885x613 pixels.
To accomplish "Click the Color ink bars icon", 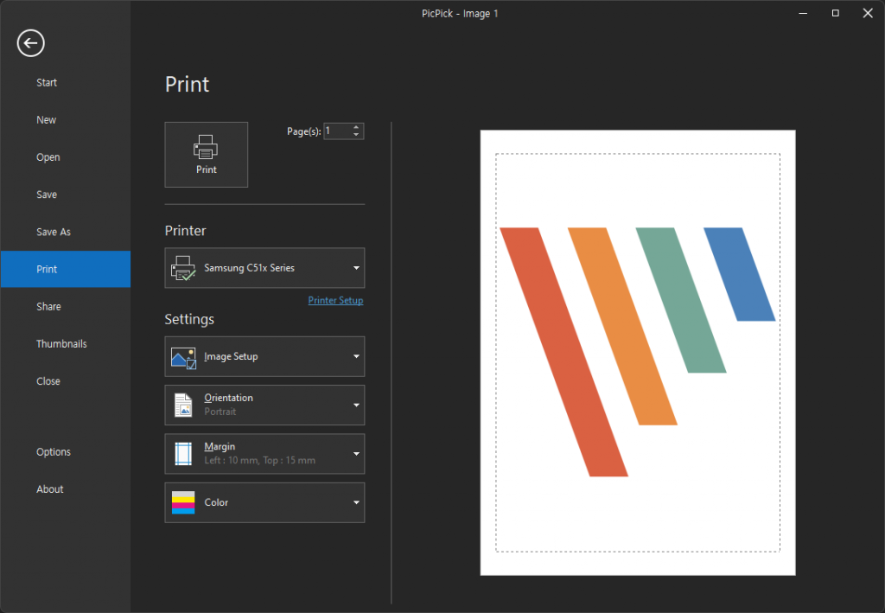I will (183, 502).
